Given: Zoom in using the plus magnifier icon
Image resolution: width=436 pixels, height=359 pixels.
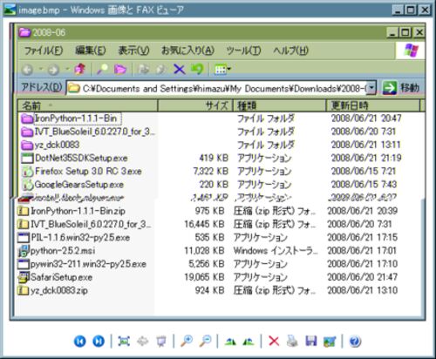Looking at the screenshot, I should point(187,341).
